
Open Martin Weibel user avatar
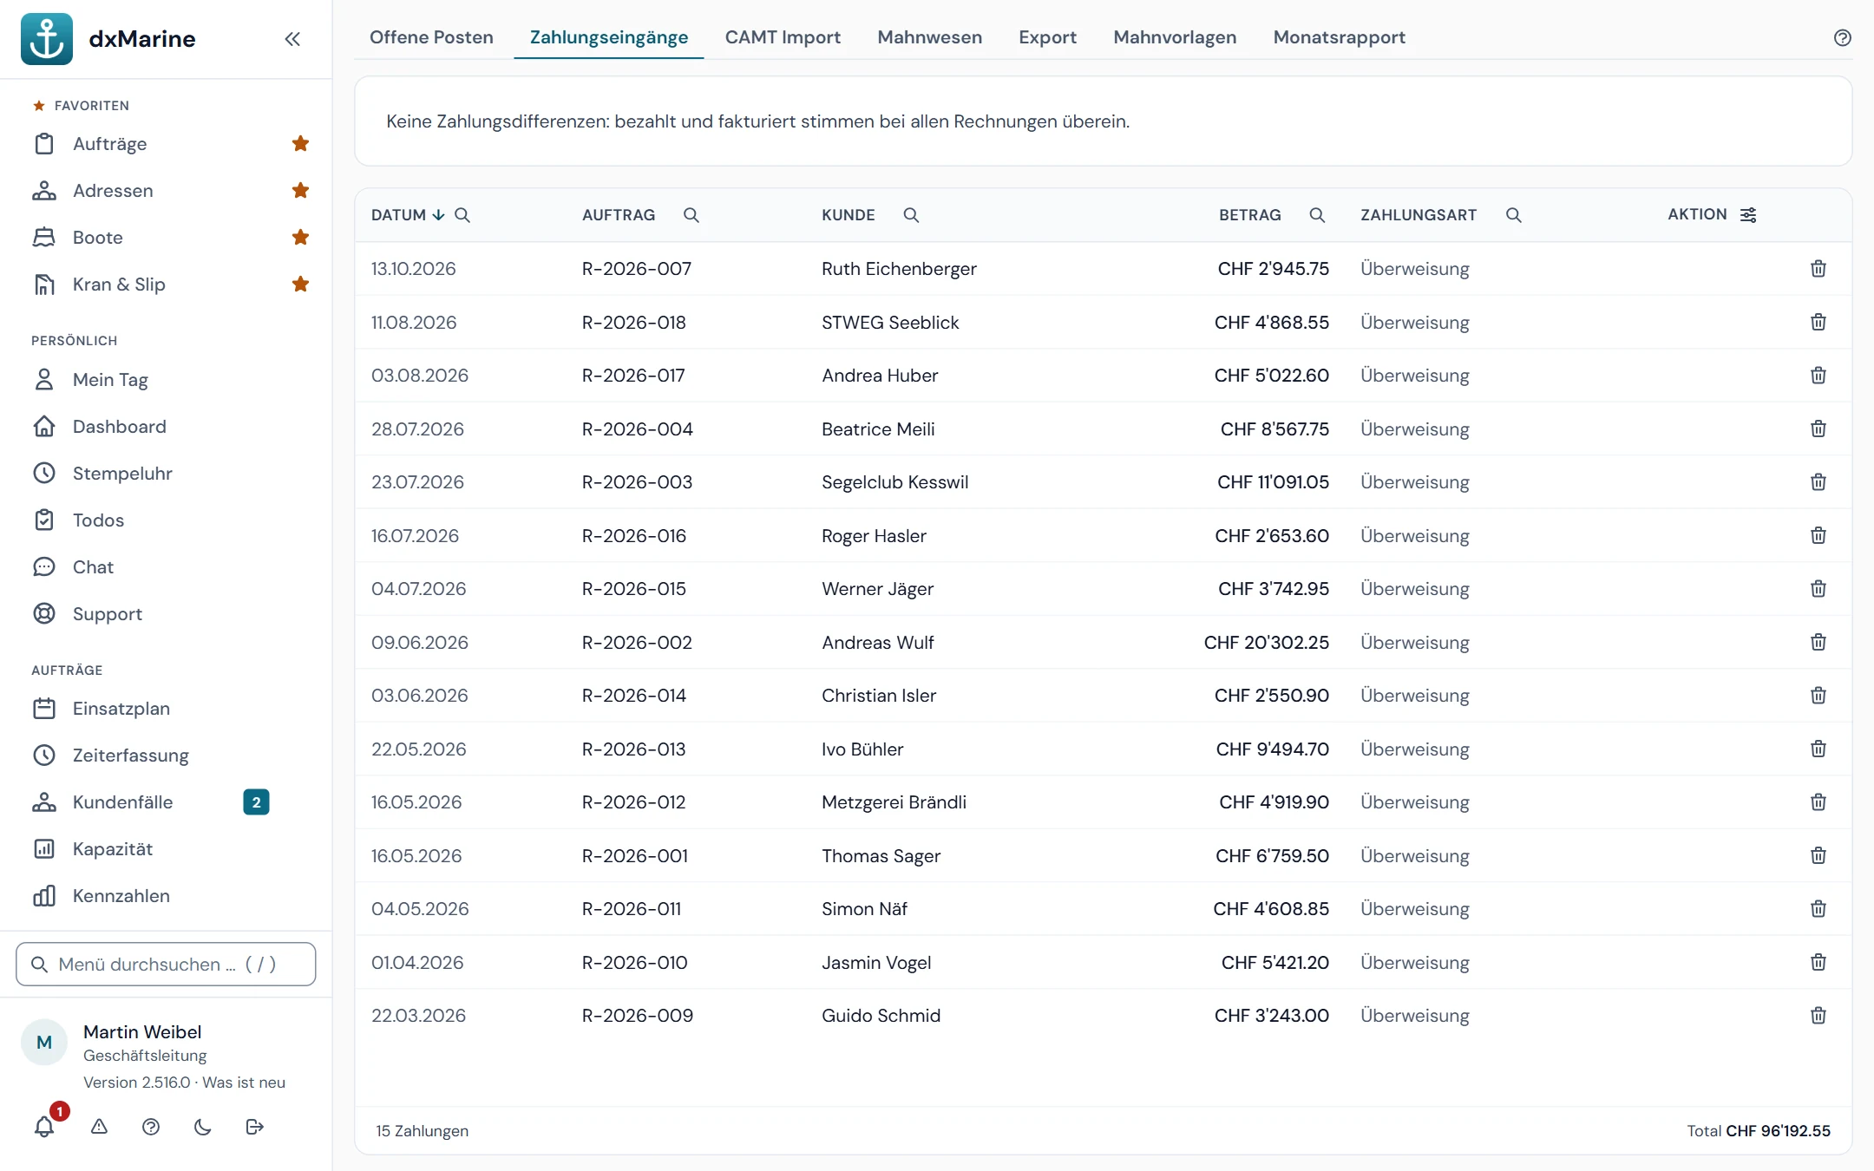(x=44, y=1042)
